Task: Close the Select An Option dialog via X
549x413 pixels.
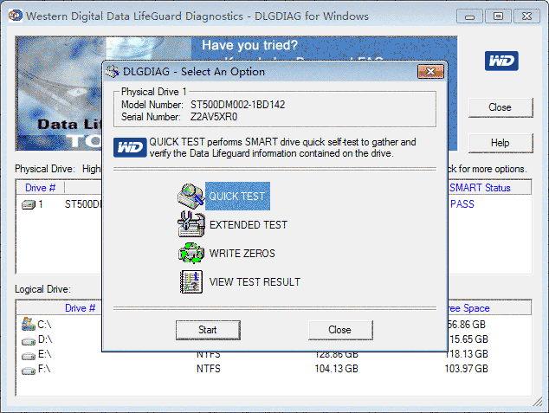Action: click(x=430, y=72)
